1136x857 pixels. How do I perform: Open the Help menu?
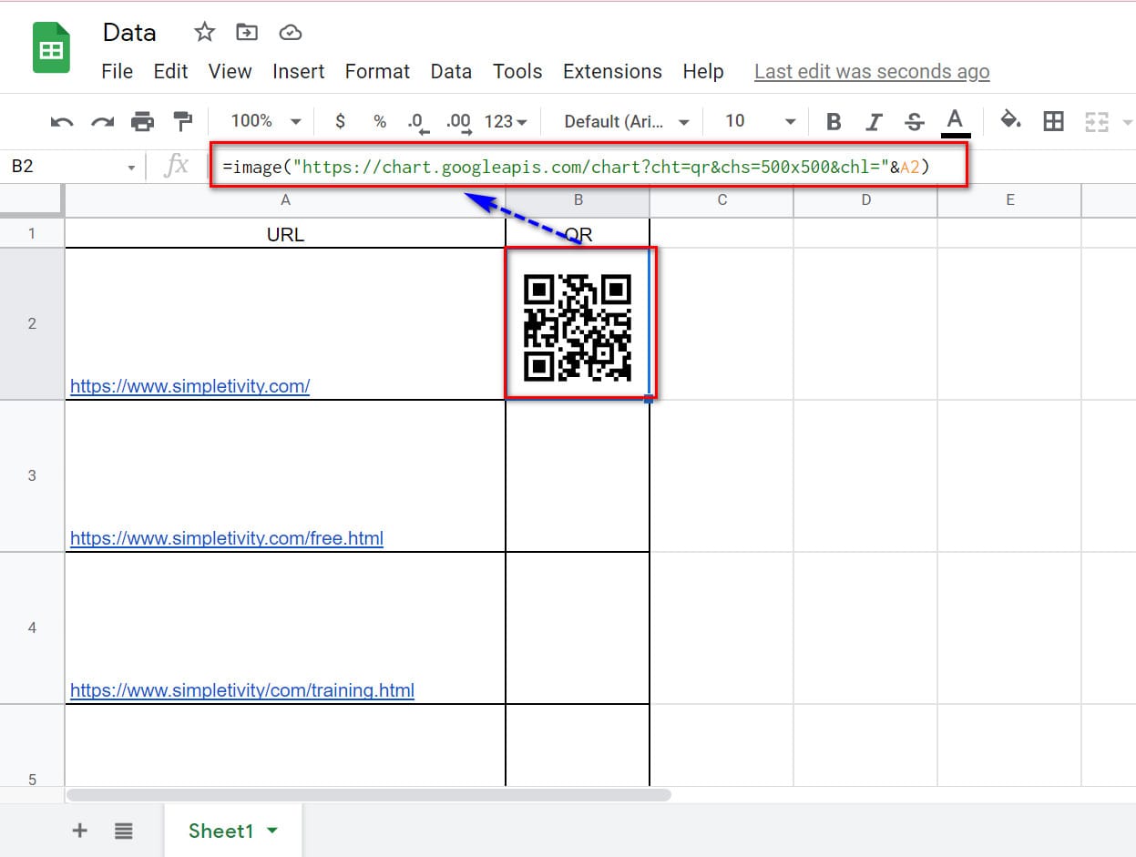[x=702, y=71]
